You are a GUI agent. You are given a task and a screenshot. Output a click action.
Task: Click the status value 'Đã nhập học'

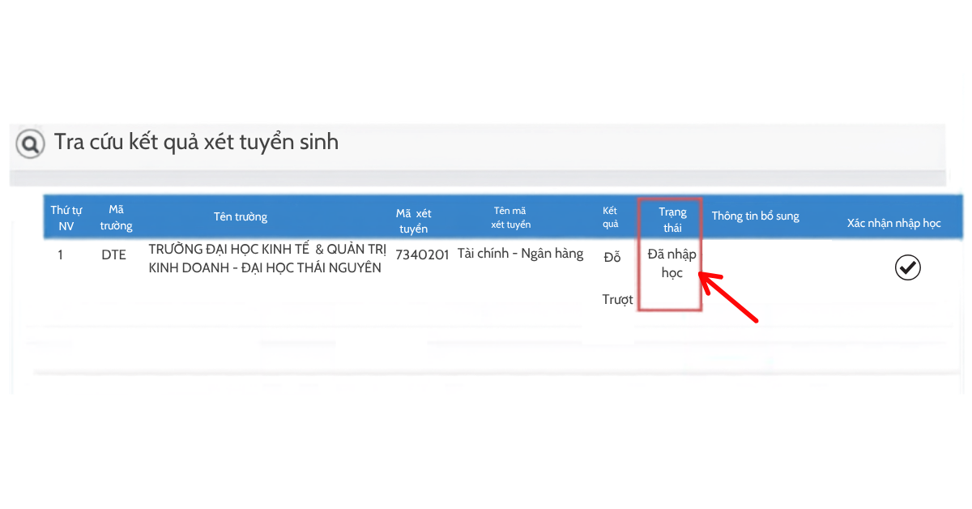(x=672, y=263)
